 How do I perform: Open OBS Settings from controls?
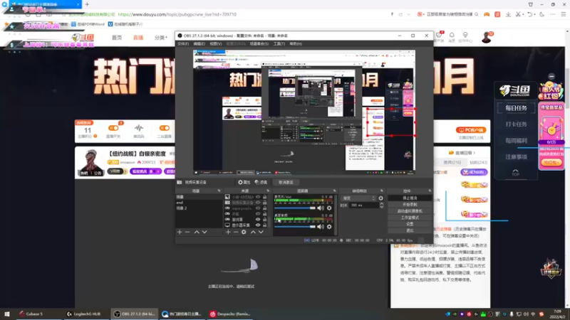pyautogui.click(x=410, y=224)
